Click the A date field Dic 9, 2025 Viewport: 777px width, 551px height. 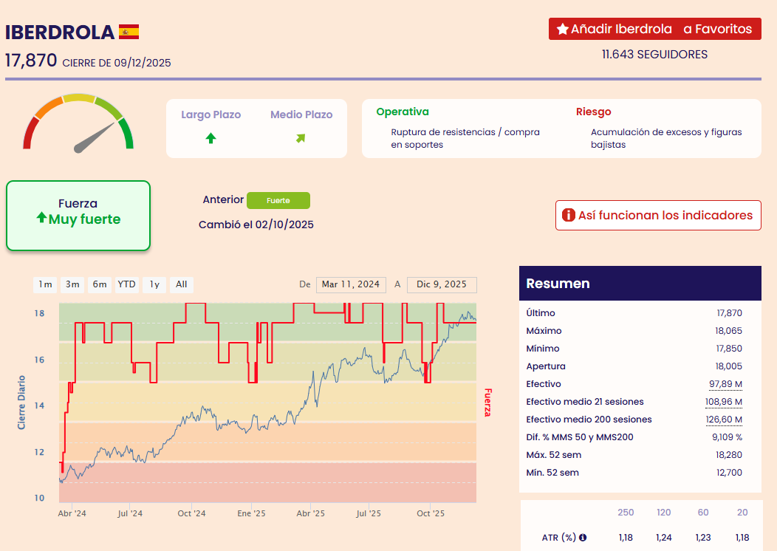point(442,284)
